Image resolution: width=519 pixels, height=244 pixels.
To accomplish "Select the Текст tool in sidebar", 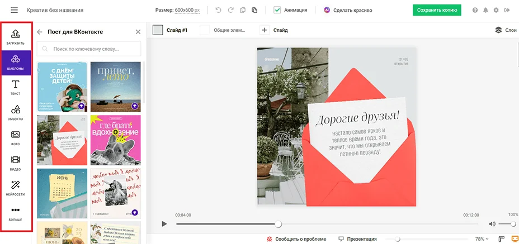I will point(16,87).
